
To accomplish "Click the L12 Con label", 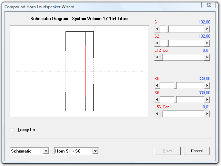I will tap(162, 50).
